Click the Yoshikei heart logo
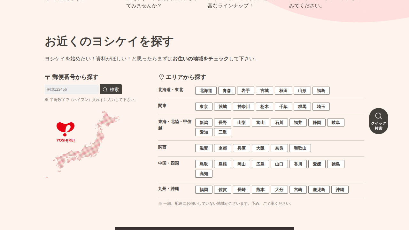The width and height of the screenshot is (409, 230). (65, 127)
